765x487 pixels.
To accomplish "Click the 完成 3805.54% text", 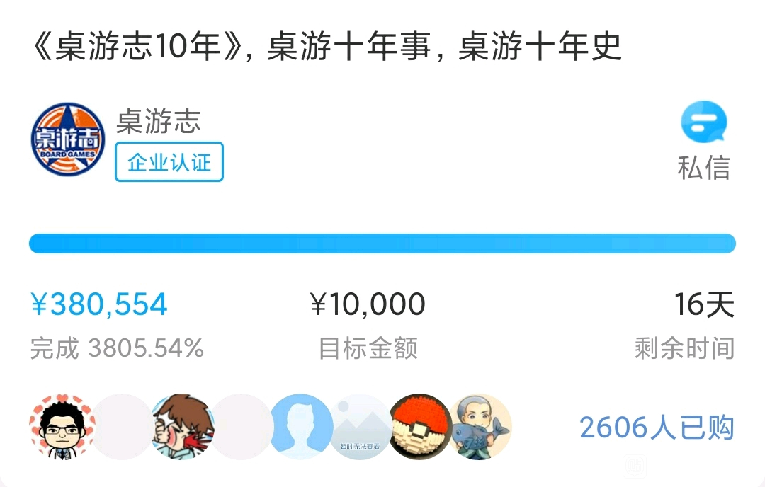I will (x=117, y=348).
